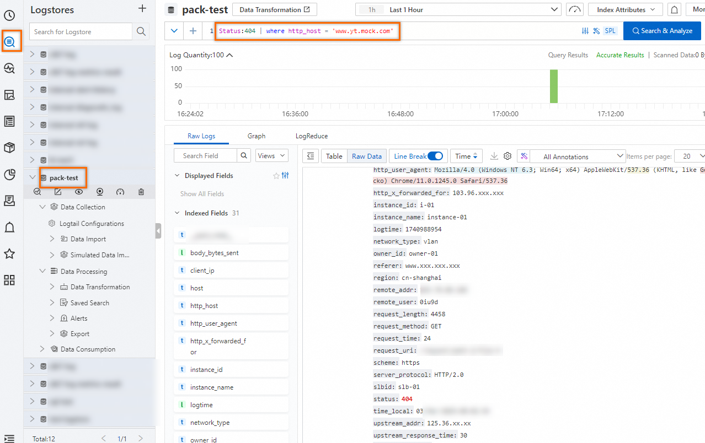The image size is (705, 443).
Task: Click the star icon beside Displayed Fields
Action: point(276,176)
